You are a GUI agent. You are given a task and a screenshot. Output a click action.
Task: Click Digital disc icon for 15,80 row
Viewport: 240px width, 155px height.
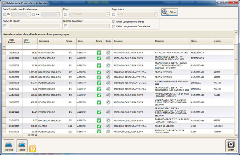tap(108, 53)
